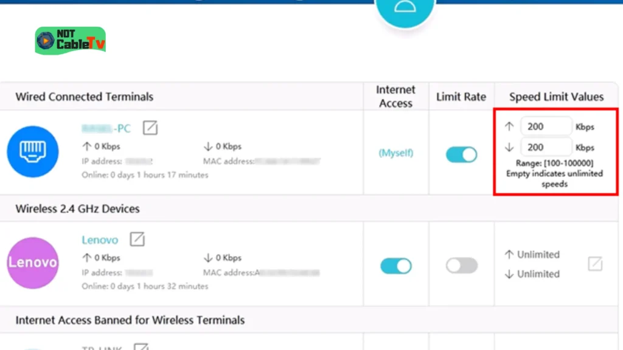This screenshot has height=350, width=623.
Task: Click Lenovo's download Unlimited value
Action: tap(538, 274)
